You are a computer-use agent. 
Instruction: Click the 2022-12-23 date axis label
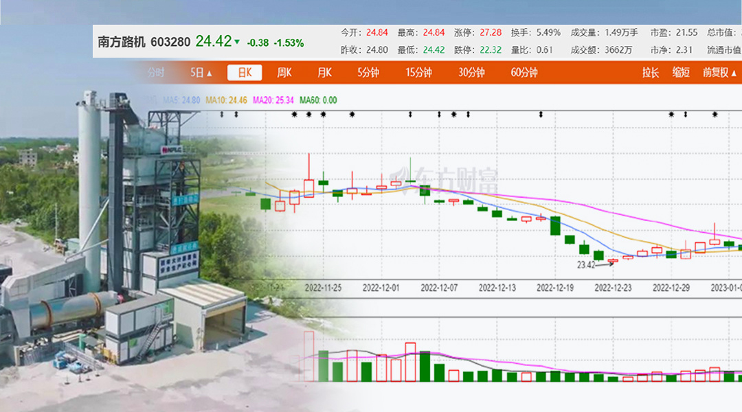tap(613, 288)
